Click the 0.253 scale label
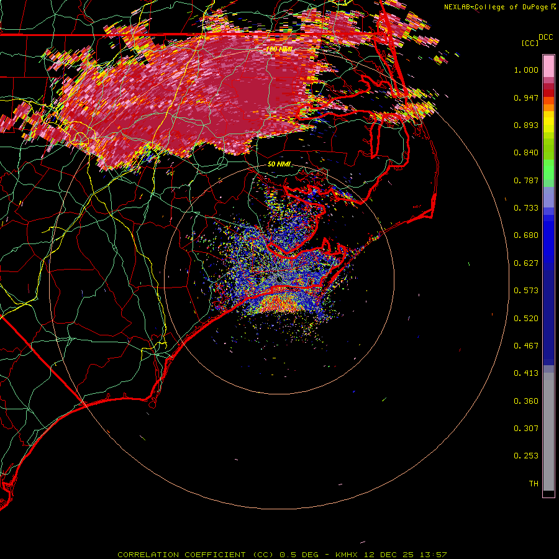 click(x=526, y=456)
